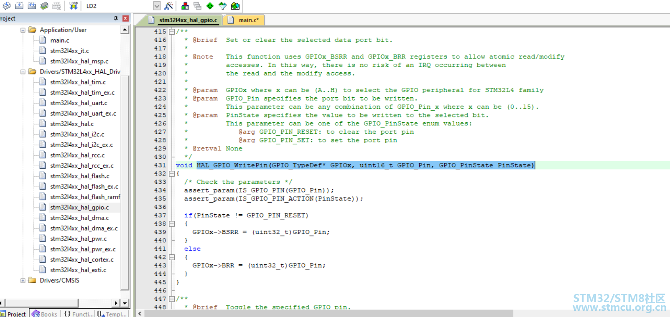670x317 pixels.
Task: Click project tree scroll-right arrow
Action: [116, 303]
